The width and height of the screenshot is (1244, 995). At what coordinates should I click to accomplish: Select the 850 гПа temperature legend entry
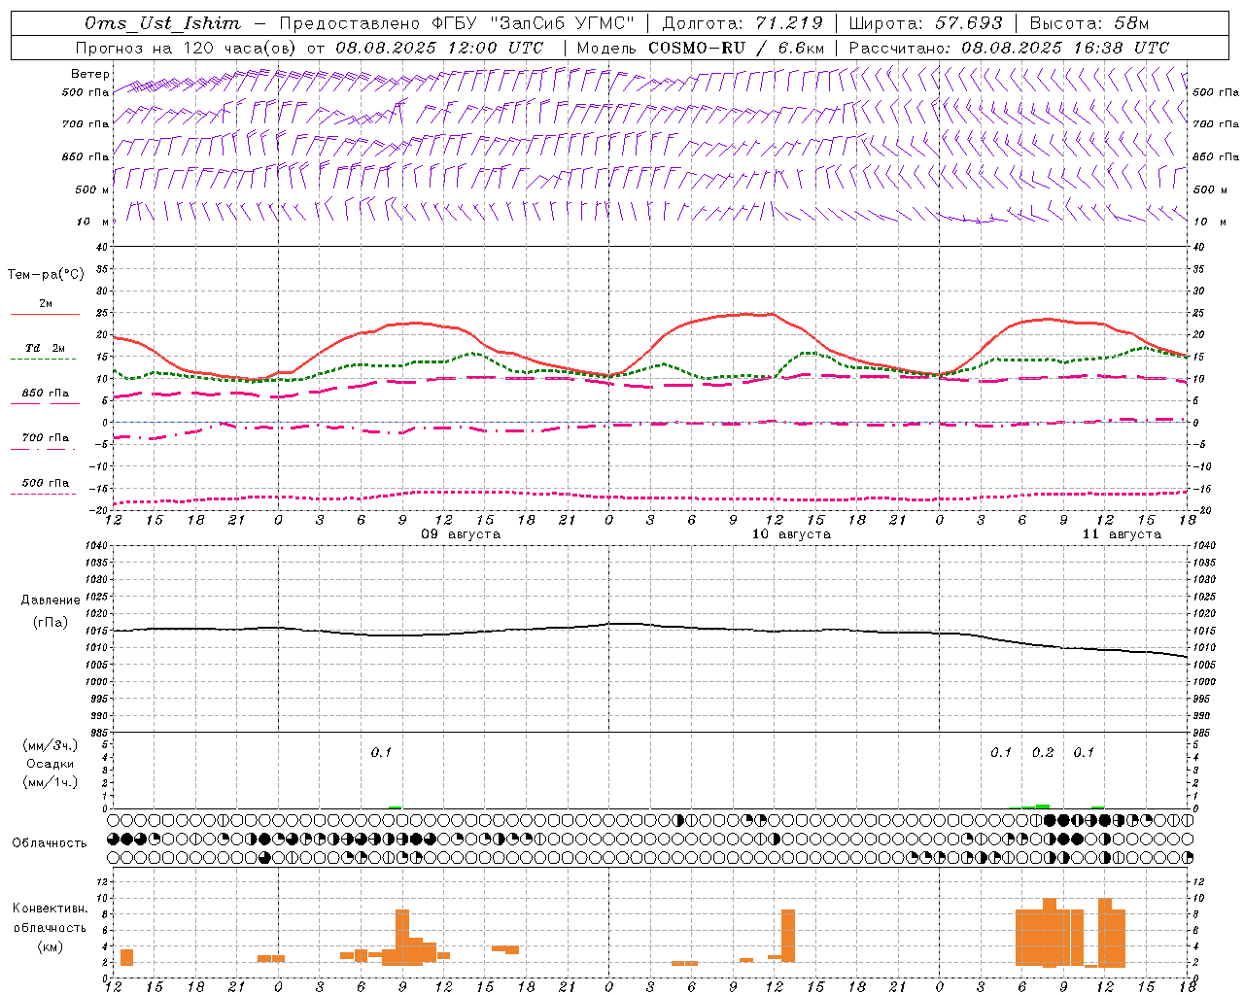point(46,394)
